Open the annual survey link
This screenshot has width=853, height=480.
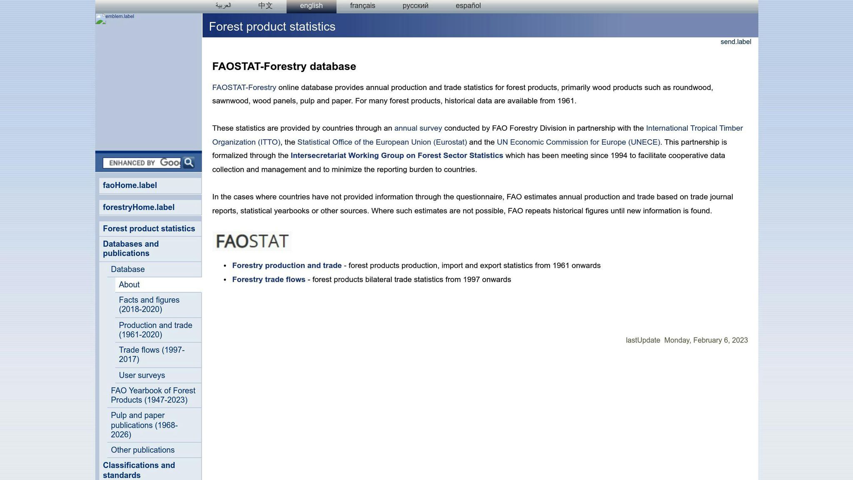click(x=418, y=128)
